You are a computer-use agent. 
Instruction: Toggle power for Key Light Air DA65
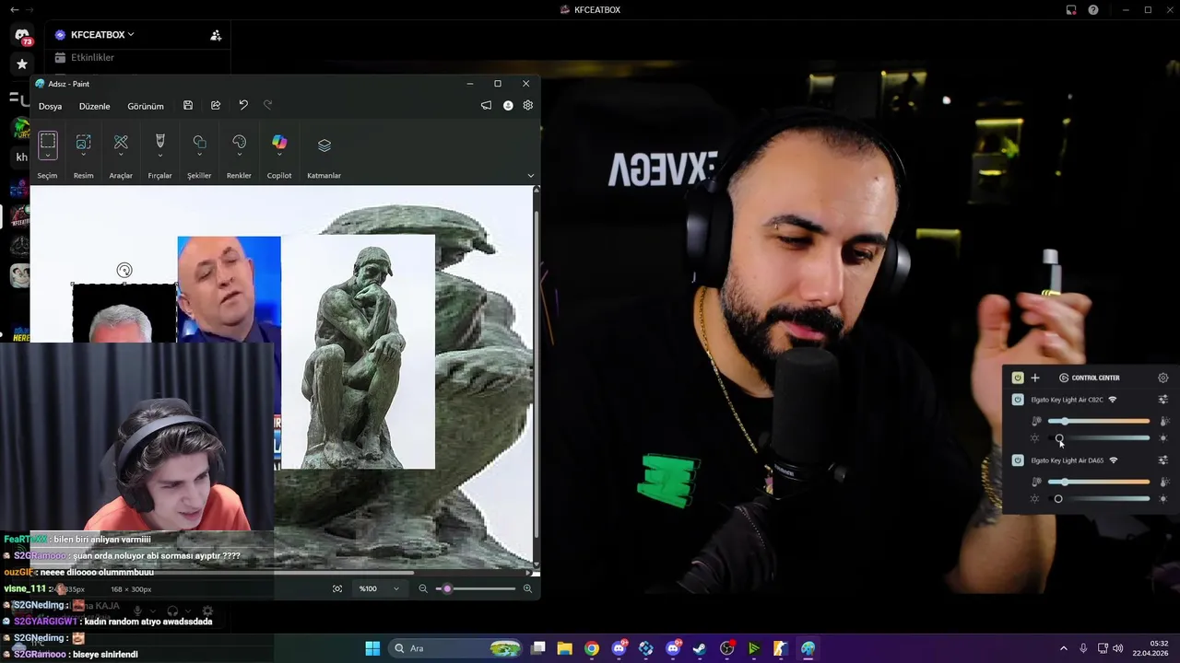click(x=1018, y=460)
